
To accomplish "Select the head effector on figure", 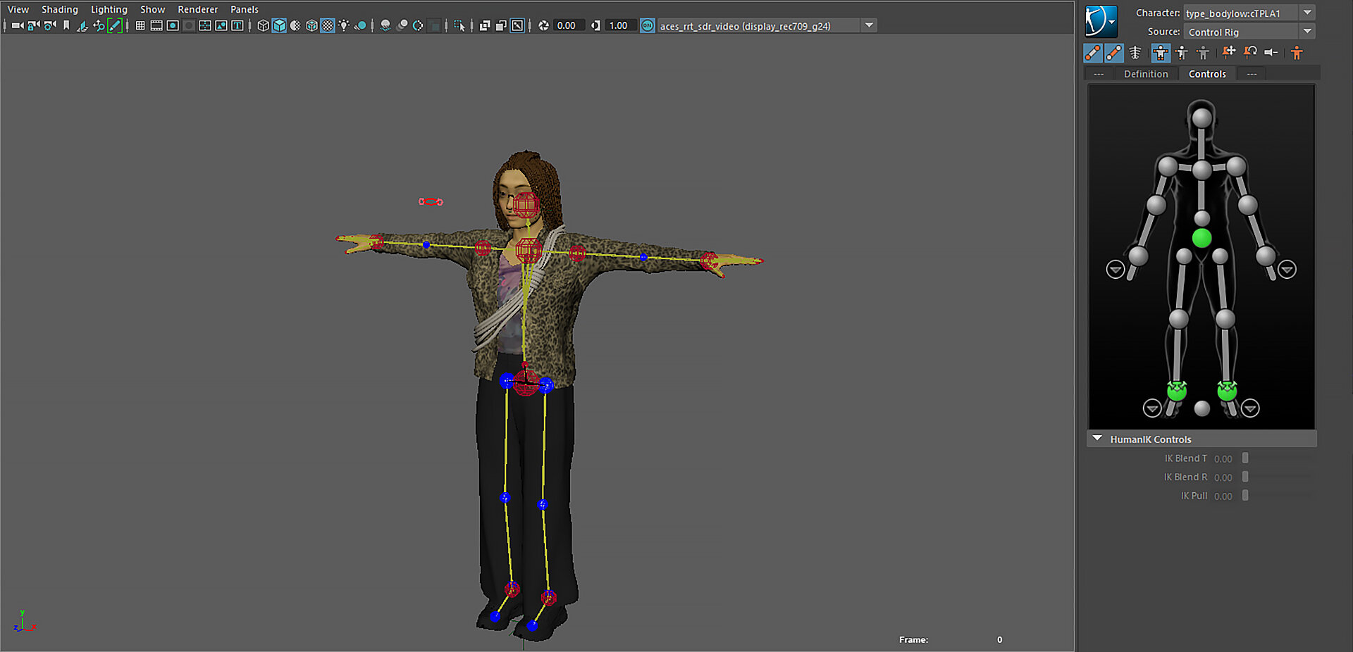I will point(1201,118).
